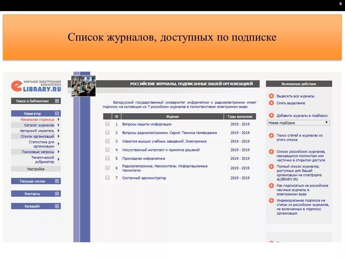The height and width of the screenshot is (258, 345).
Task: Check the box for 'Искусственный интеллект и принятие решений'
Action: point(107,150)
